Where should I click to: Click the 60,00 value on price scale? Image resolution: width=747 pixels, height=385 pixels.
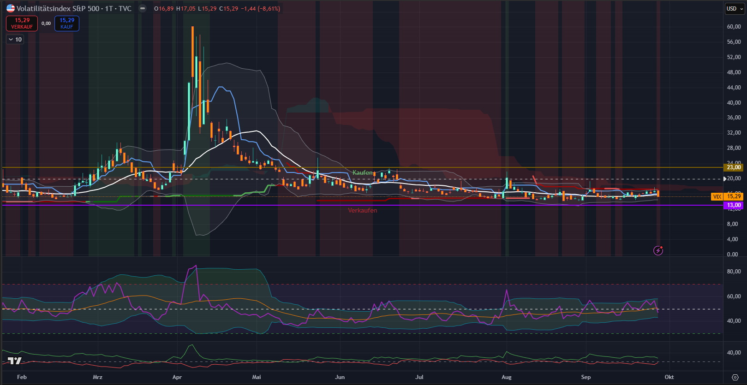(734, 27)
